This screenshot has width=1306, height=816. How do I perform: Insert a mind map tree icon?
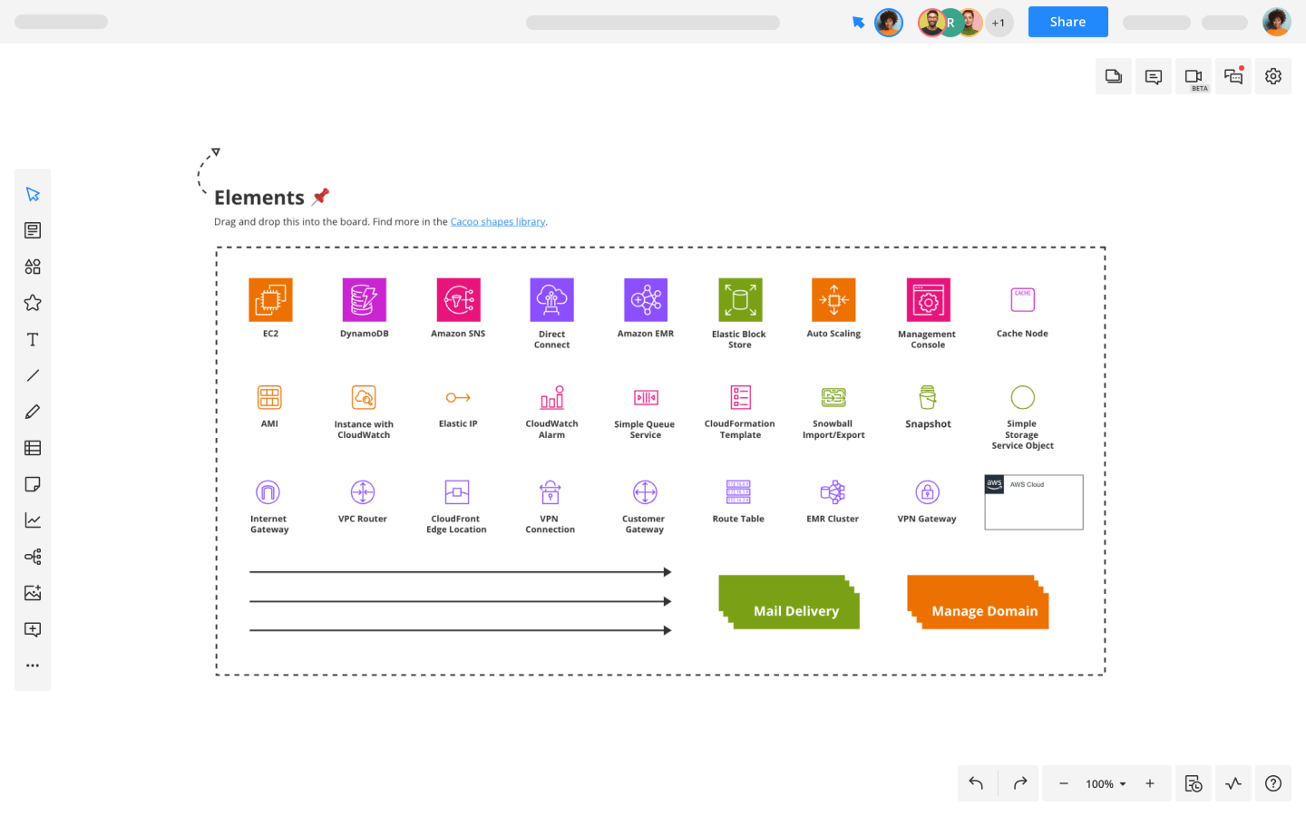pyautogui.click(x=33, y=557)
